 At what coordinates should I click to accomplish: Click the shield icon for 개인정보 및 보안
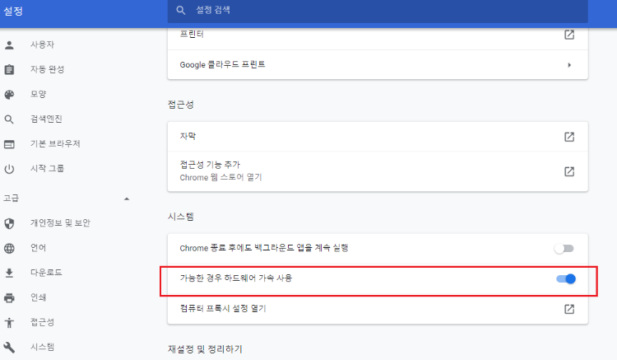(10, 223)
